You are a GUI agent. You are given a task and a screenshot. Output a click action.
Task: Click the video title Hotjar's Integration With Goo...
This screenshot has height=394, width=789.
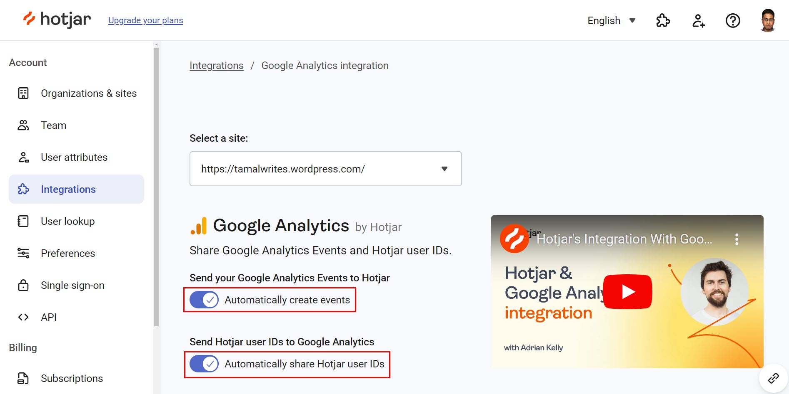tap(624, 239)
